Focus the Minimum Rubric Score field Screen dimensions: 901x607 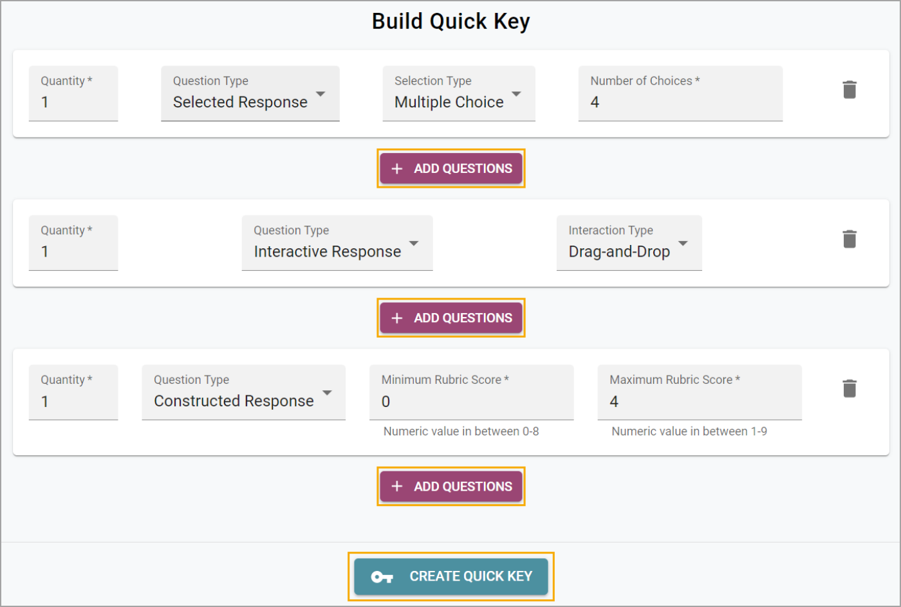coord(471,392)
